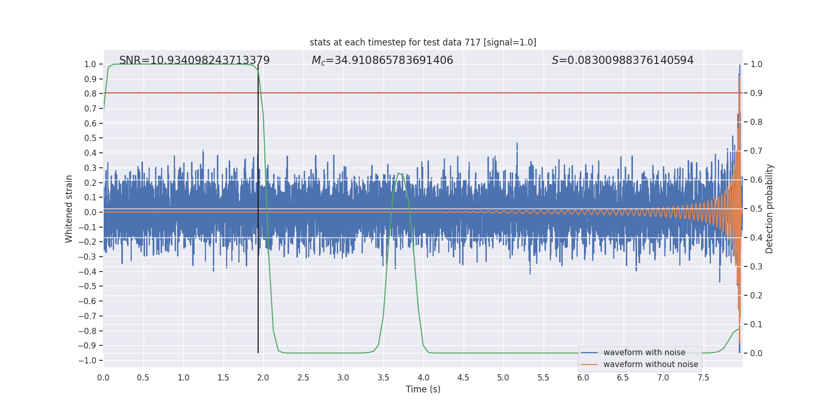Image resolution: width=826 pixels, height=413 pixels.
Task: Click the left y-axis tick label 0.5
Action: click(90, 138)
